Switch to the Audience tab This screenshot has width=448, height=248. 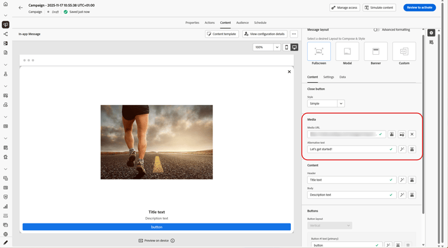(242, 23)
